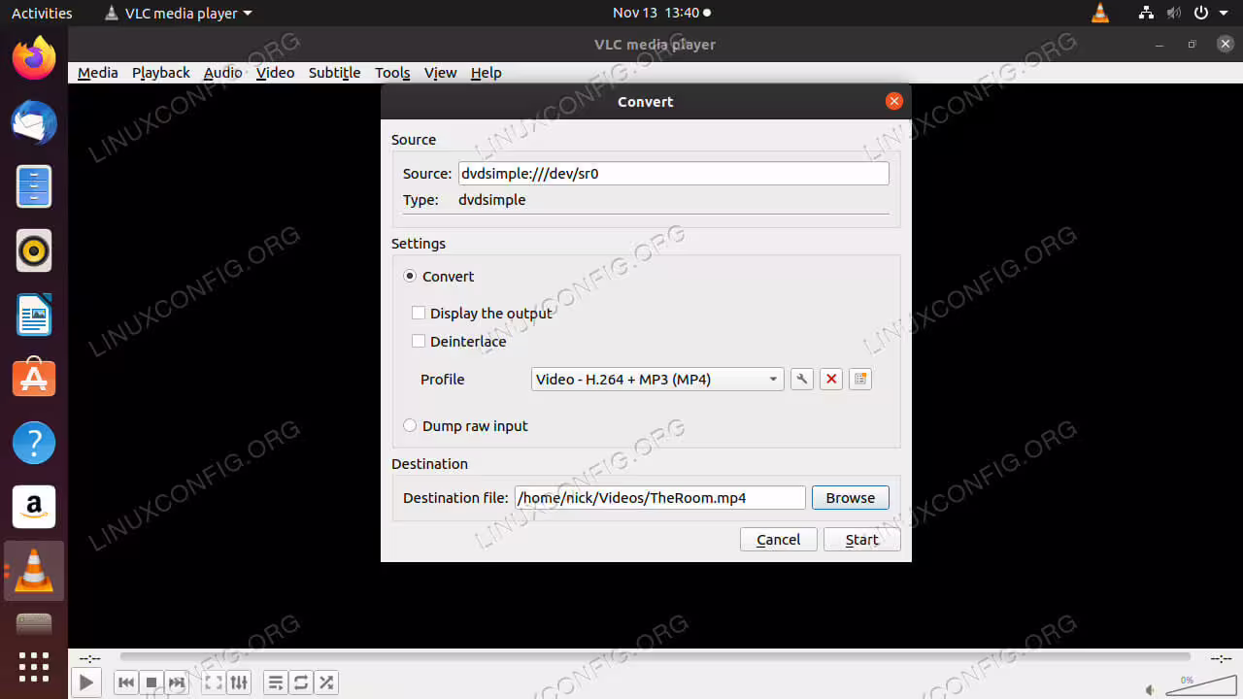The image size is (1243, 699).
Task: Open the Video menu
Action: tap(276, 73)
